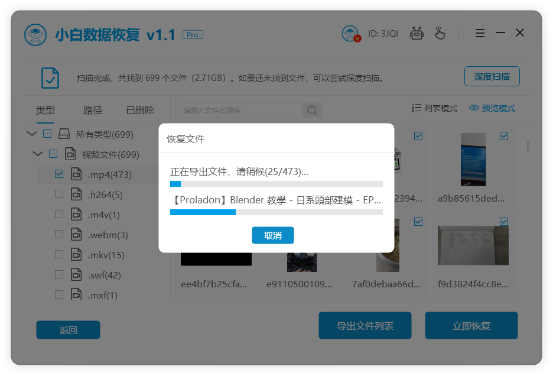The width and height of the screenshot is (553, 376).
Task: Open the hamburger menu icon
Action: 480,33
